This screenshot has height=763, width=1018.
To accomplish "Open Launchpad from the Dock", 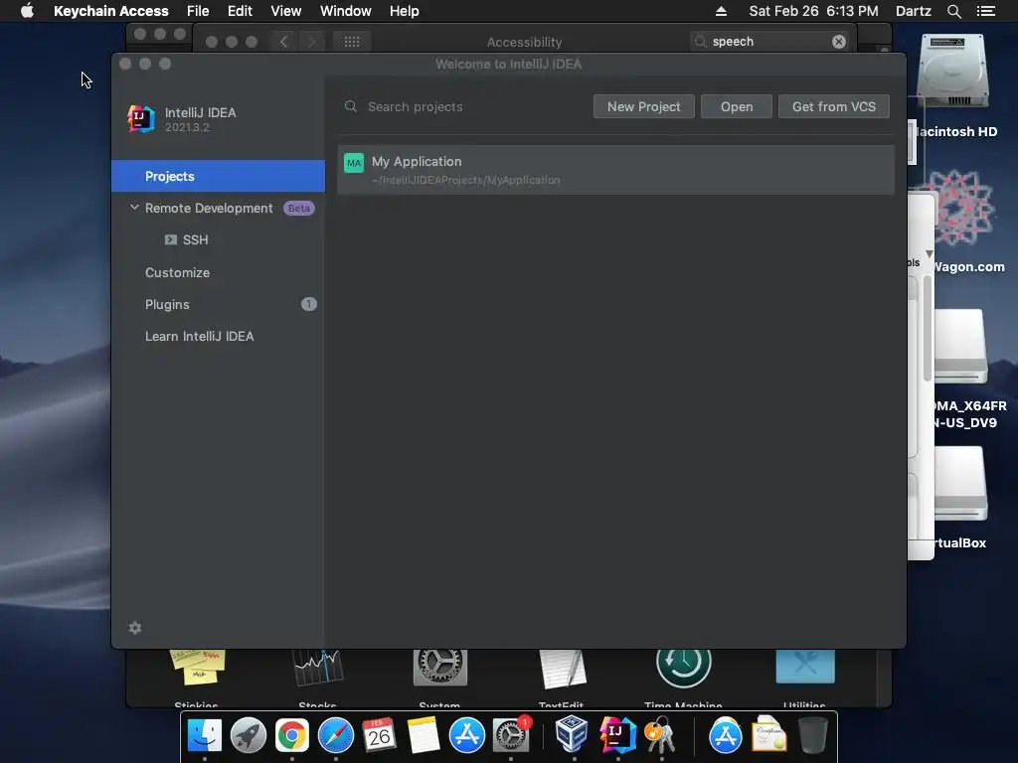I will point(248,735).
